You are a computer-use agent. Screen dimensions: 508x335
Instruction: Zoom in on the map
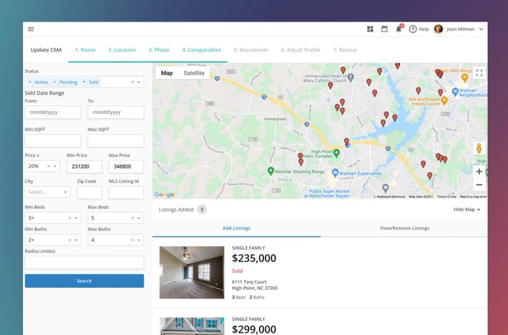point(479,172)
